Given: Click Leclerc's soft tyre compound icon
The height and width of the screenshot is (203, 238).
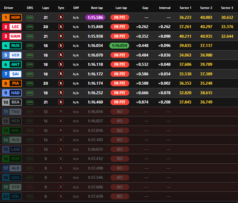Looking at the screenshot, I should click(x=61, y=27).
